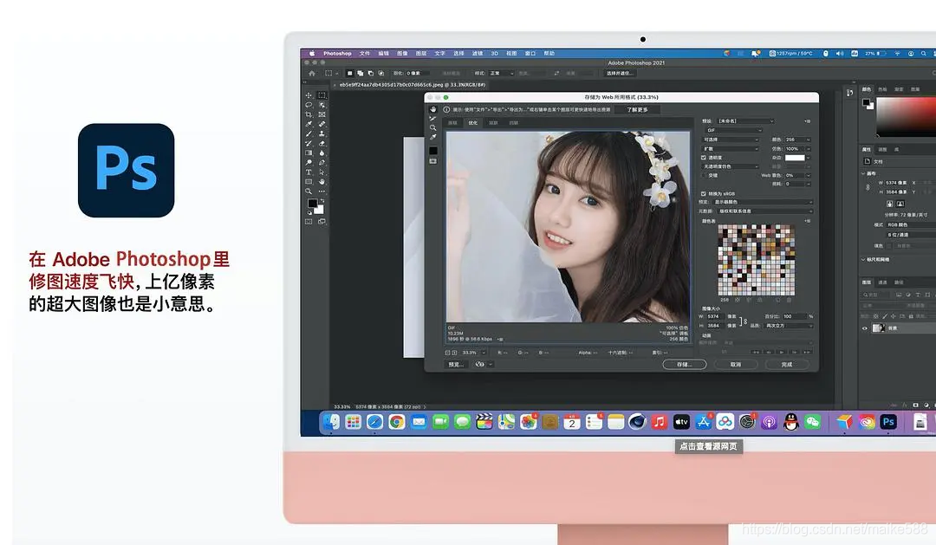The image size is (936, 545).
Task: Click the info hint icon in Save for Web dialog
Action: click(446, 109)
